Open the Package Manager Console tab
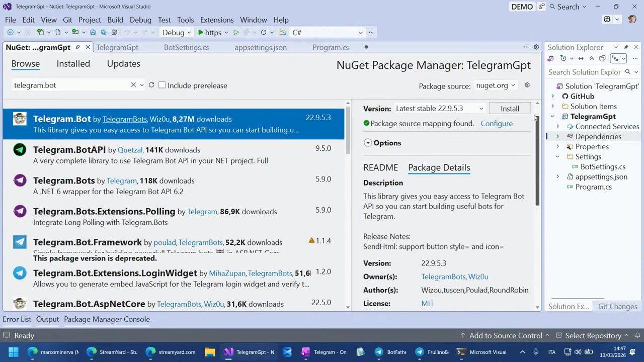The height and width of the screenshot is (362, 644). tap(107, 319)
